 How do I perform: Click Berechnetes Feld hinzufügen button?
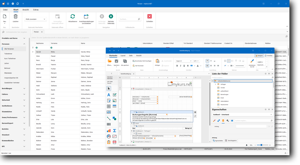coord(142,61)
